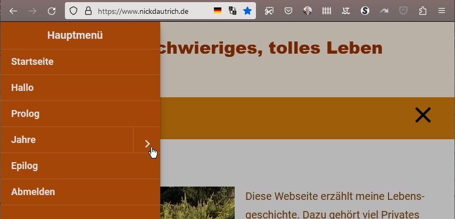Viewport: 455px width, 219px height.
Task: Click the German flag icon in address bar
Action: click(x=218, y=11)
